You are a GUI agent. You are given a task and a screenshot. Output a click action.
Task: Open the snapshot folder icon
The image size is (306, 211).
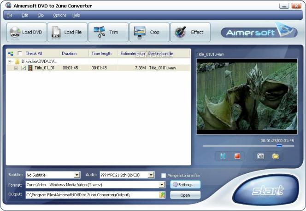tap(276, 156)
